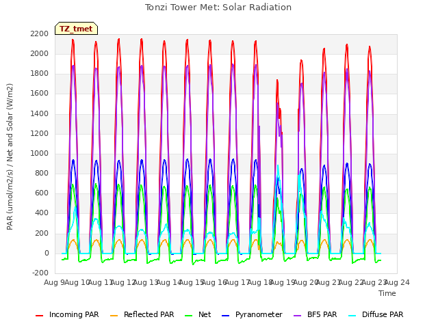The height and width of the screenshot is (328, 438).
Task: Click the 1600 y-axis tick label
Action: [40, 94]
